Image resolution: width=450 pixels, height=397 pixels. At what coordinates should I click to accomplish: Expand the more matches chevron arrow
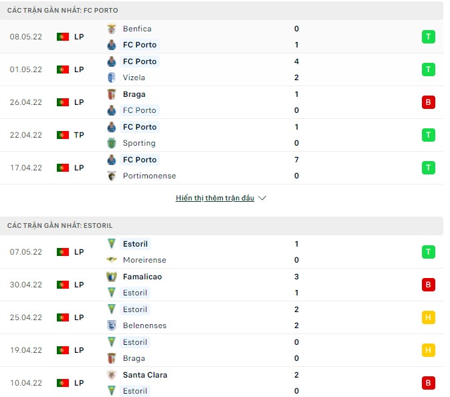pyautogui.click(x=262, y=198)
